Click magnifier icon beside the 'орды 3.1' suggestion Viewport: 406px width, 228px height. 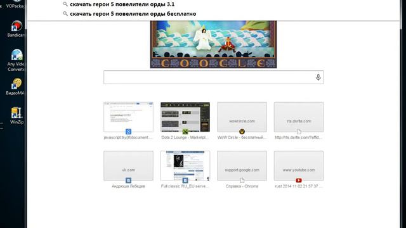[x=65, y=4]
